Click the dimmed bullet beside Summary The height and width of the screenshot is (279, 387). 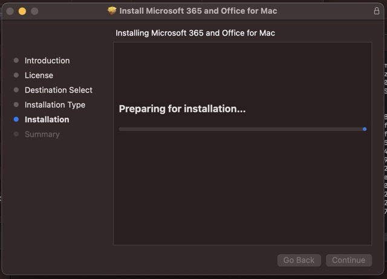[16, 134]
